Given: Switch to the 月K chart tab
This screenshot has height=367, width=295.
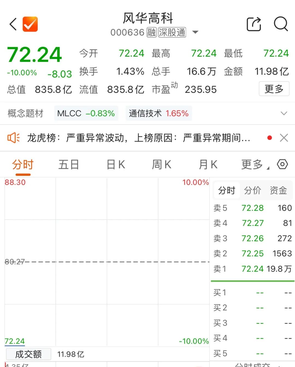Looking at the screenshot, I should coord(208,165).
